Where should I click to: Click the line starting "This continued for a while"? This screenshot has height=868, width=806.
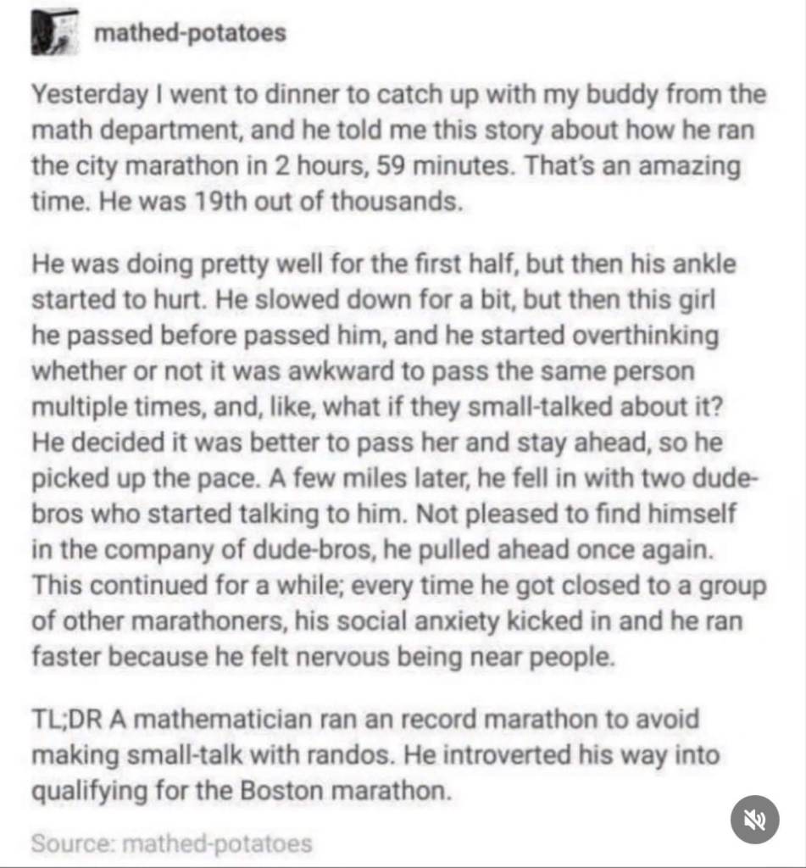pos(397,585)
